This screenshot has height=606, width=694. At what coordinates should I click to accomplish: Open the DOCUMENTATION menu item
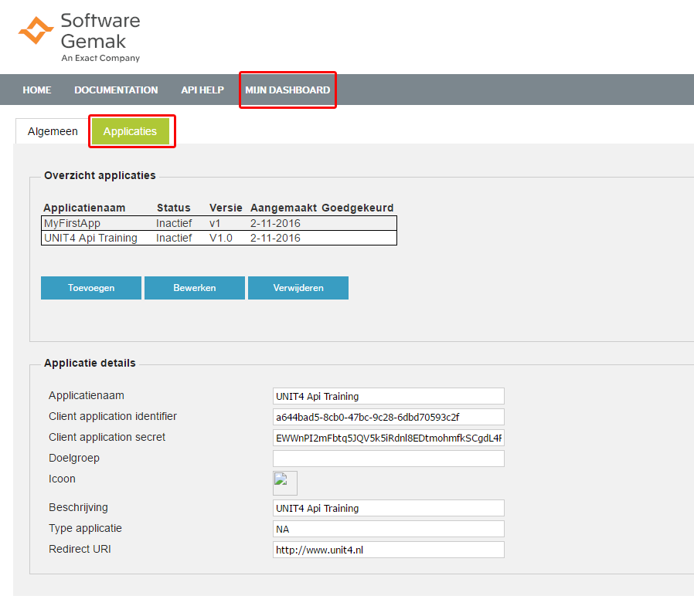[x=116, y=90]
